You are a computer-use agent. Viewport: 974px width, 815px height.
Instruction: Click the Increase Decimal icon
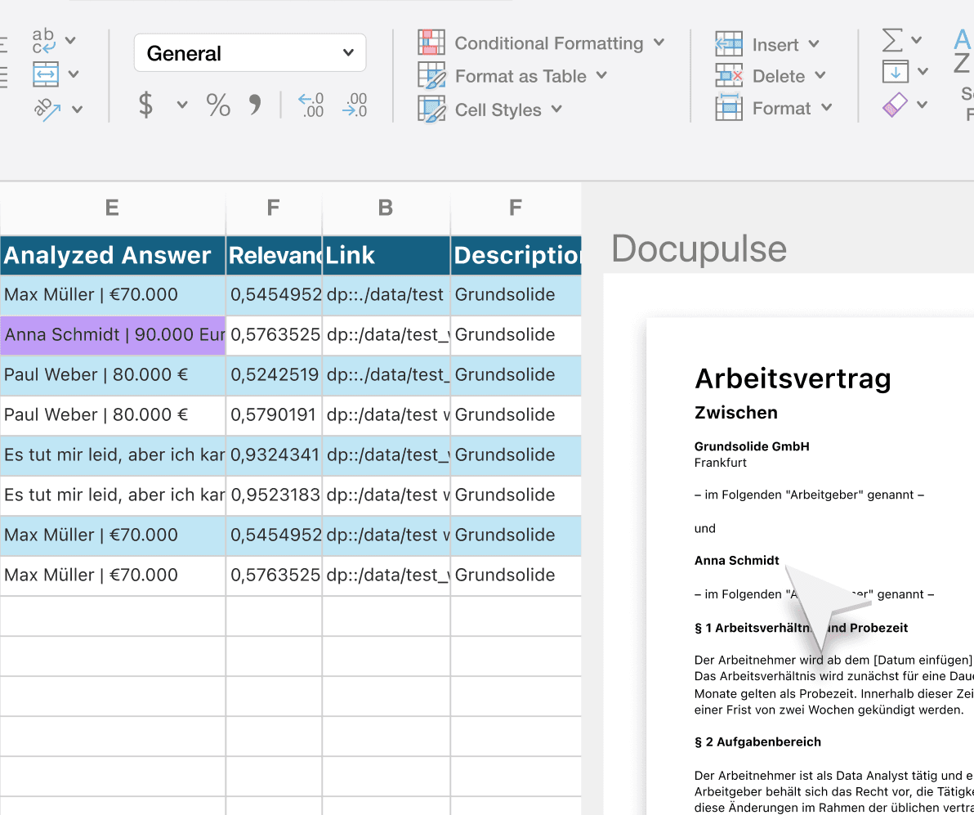(x=311, y=105)
